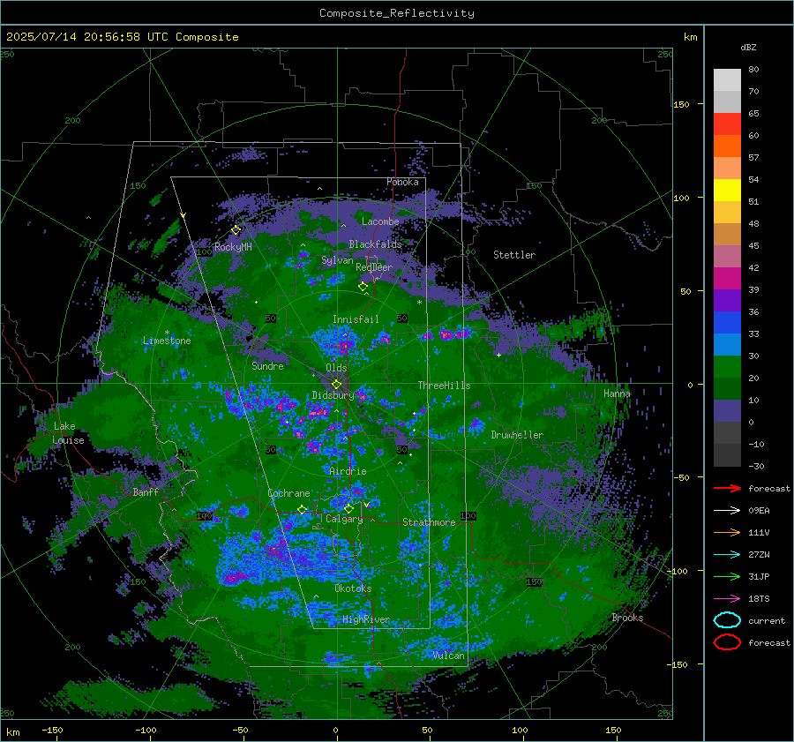Screen dimensions: 794x742
Task: Click the 10 dBZ dark green swatch
Action: tap(727, 389)
